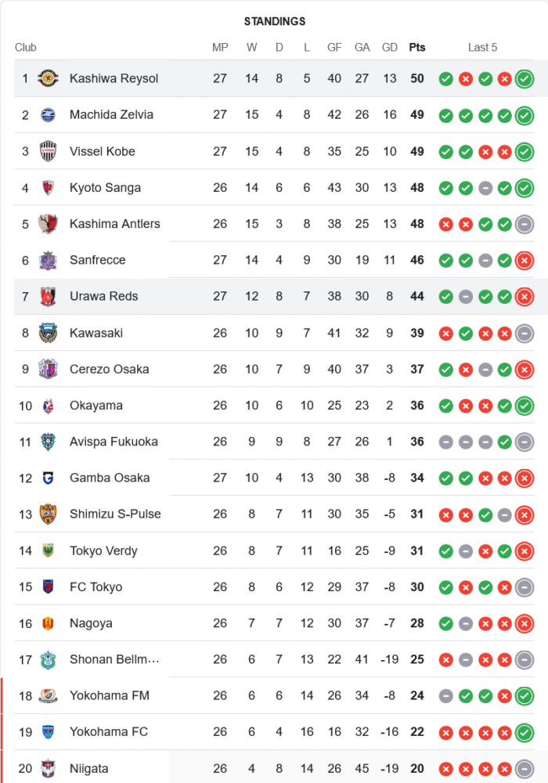548x783 pixels.
Task: Click Kawasaki's latest circled draw icon
Action: 525,333
